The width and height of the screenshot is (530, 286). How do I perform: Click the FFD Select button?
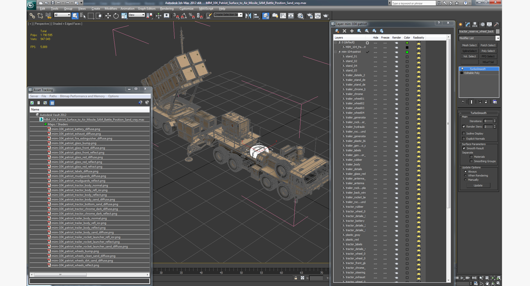pos(488,56)
